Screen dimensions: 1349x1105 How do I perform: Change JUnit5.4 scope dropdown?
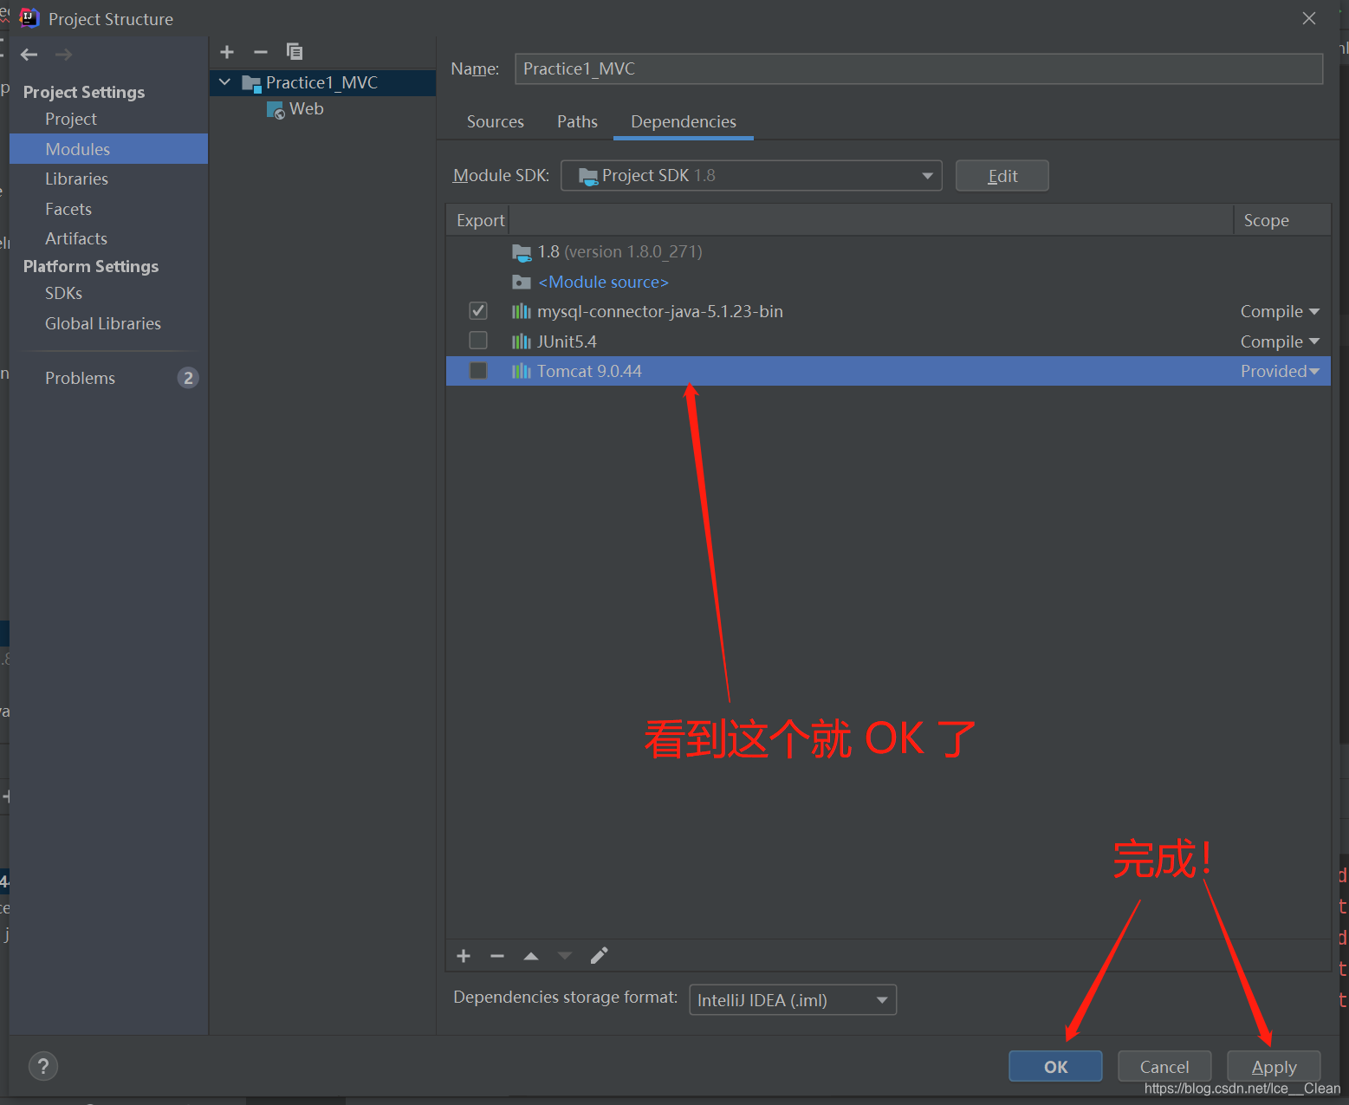pos(1280,341)
